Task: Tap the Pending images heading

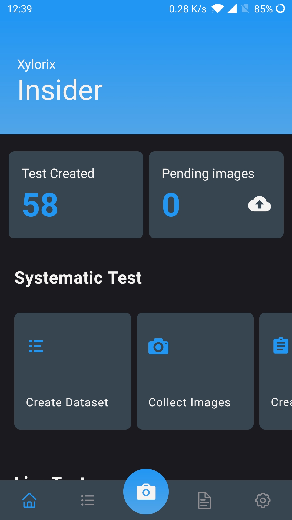Action: click(208, 174)
